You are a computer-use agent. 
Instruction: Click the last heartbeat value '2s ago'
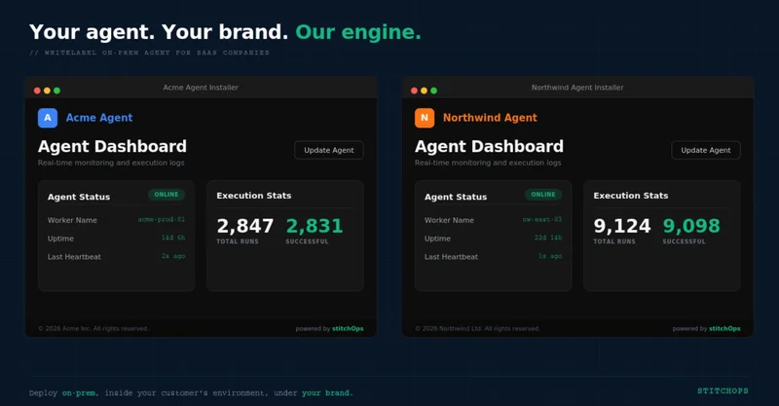(173, 256)
